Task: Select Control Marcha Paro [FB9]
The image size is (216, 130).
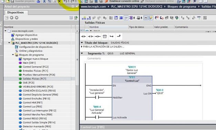Action: (38, 115)
